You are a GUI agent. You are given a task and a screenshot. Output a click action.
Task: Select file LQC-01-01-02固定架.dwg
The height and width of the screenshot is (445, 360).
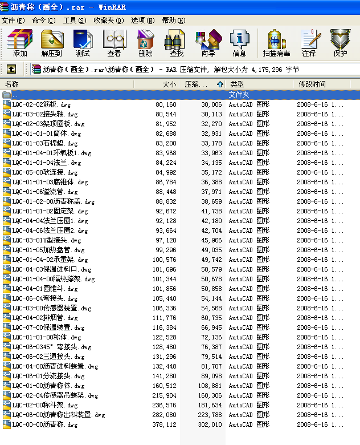[50, 211]
